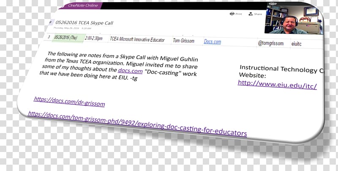Click the Print label

point(239,14)
